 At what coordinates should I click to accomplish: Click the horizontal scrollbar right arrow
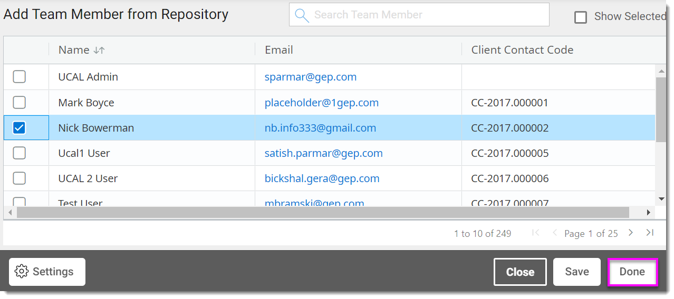click(x=649, y=212)
